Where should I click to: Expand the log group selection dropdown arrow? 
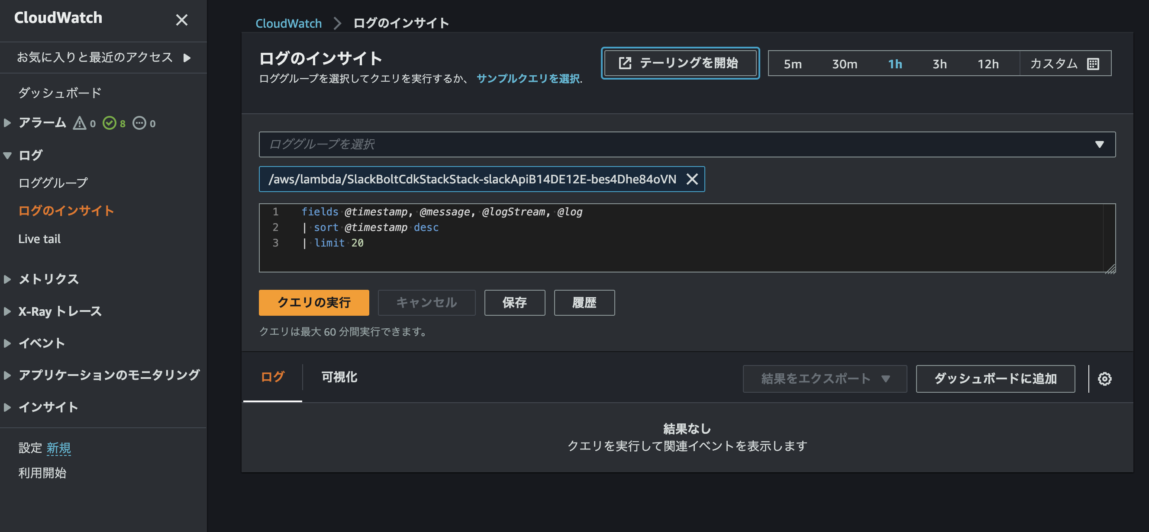tap(1100, 144)
